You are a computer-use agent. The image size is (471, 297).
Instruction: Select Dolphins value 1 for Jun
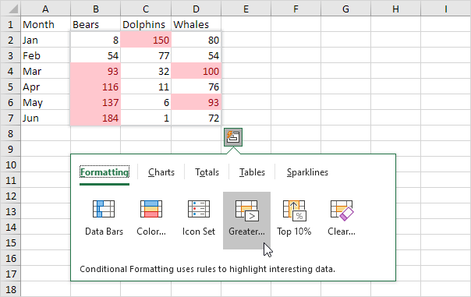146,118
